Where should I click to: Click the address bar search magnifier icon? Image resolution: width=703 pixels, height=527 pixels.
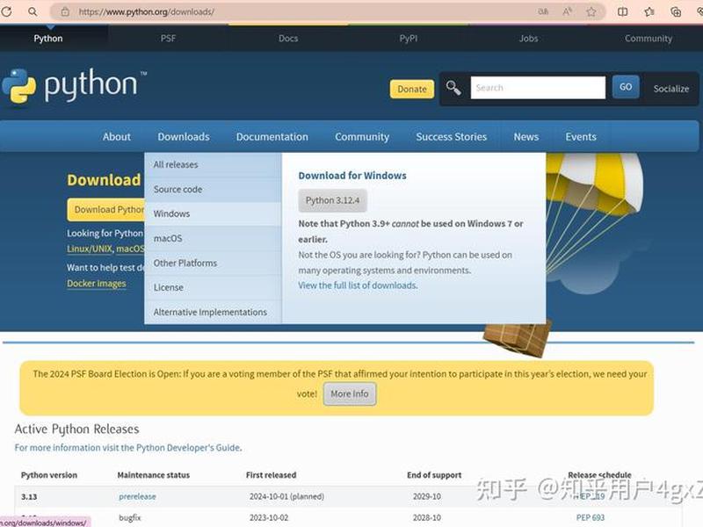click(33, 11)
